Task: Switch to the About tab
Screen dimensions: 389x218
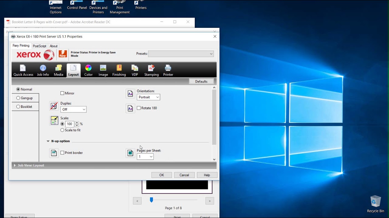Action: [53, 46]
